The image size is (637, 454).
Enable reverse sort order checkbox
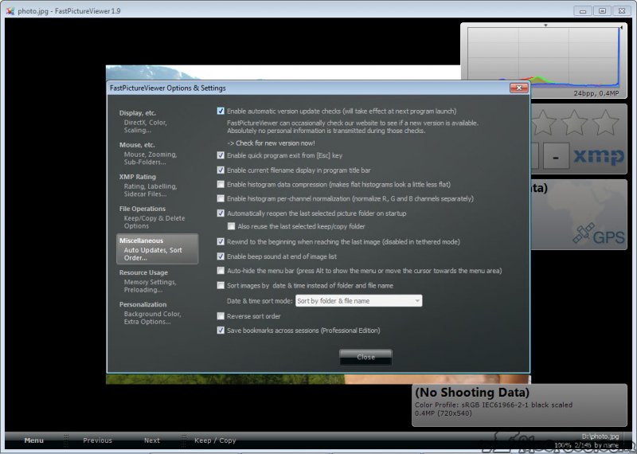point(221,315)
